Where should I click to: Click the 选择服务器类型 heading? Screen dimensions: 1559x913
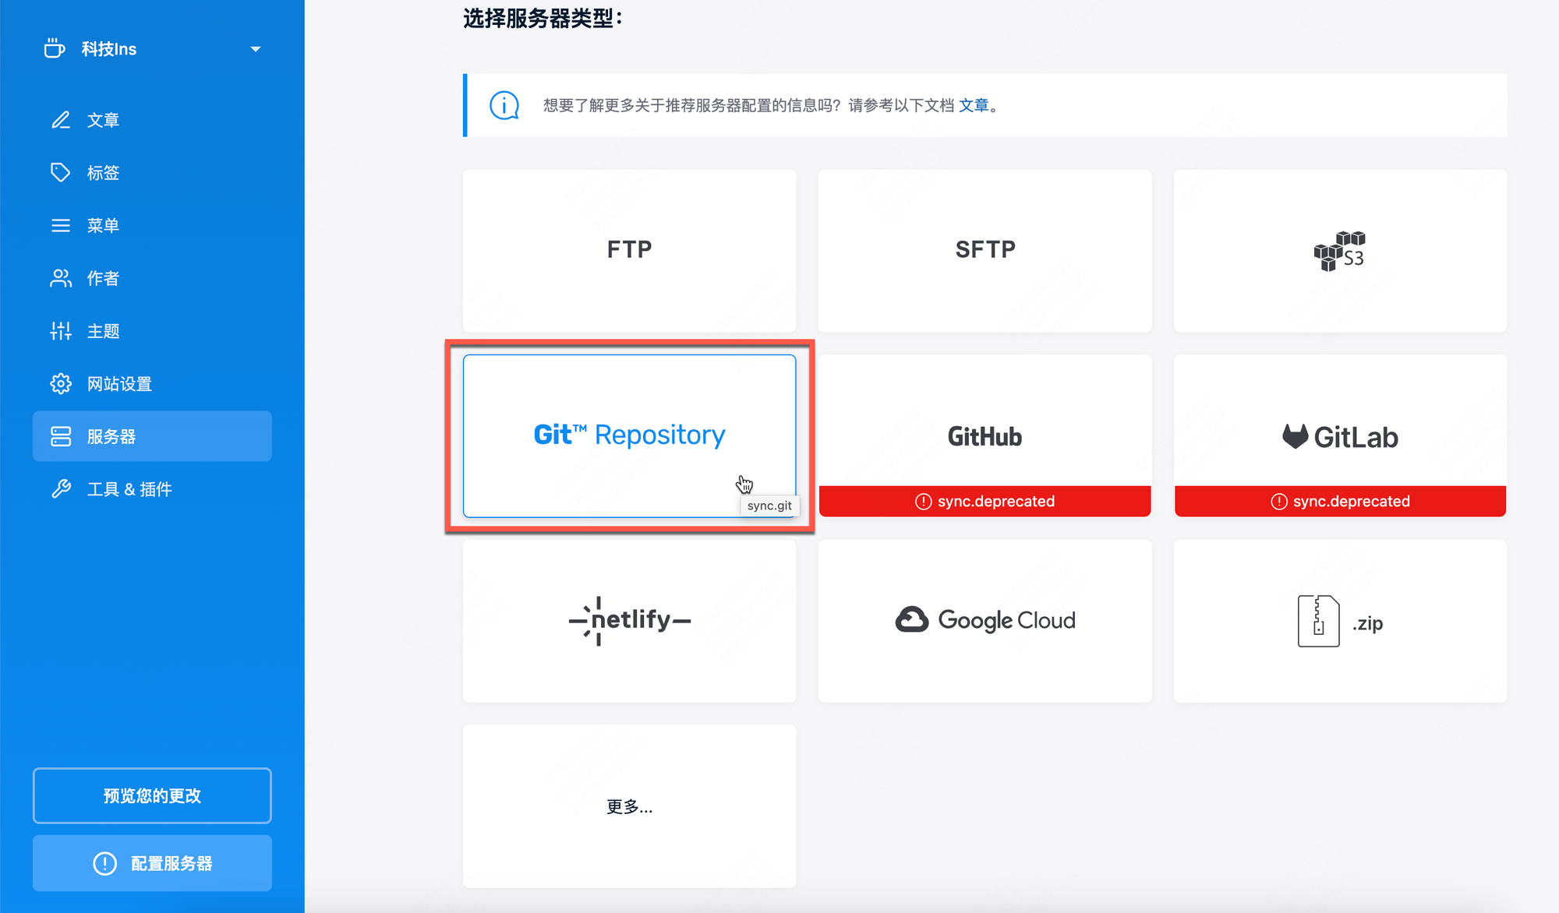pyautogui.click(x=543, y=18)
